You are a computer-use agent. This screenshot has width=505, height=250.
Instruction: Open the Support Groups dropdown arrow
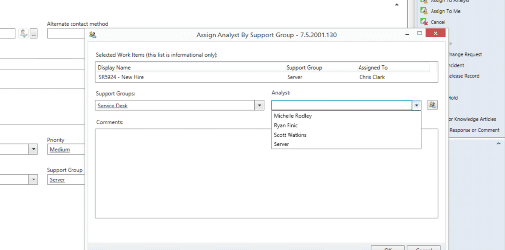click(259, 106)
